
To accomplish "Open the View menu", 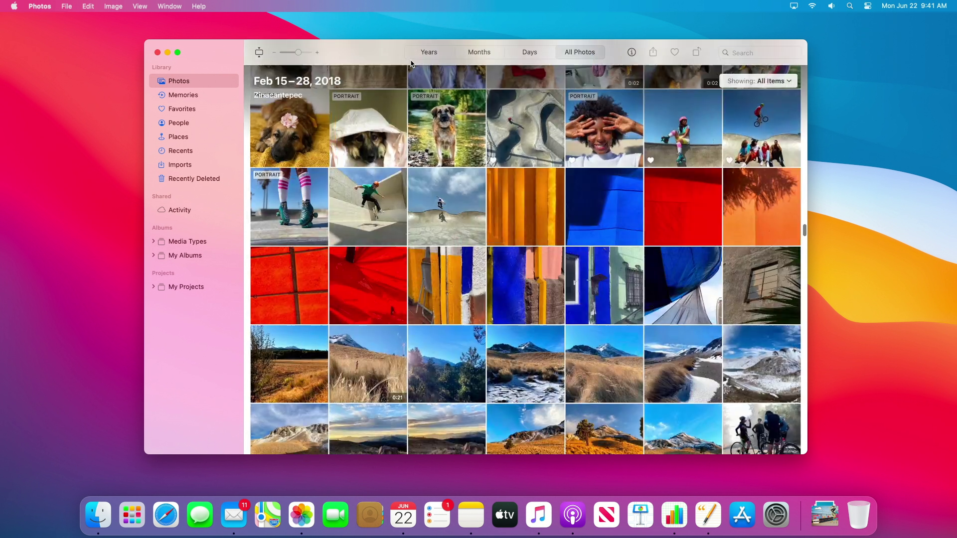I will [140, 6].
